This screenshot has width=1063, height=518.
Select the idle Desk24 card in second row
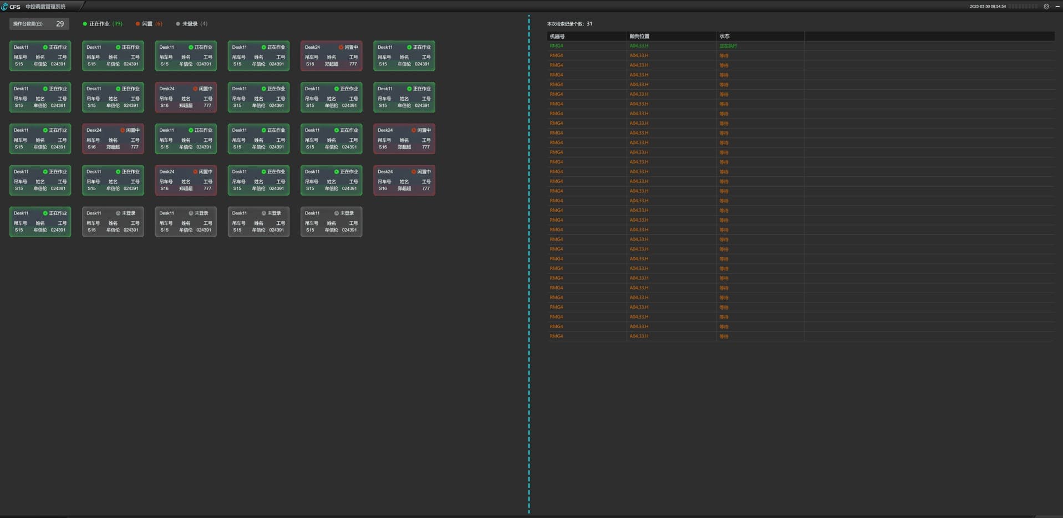[186, 97]
